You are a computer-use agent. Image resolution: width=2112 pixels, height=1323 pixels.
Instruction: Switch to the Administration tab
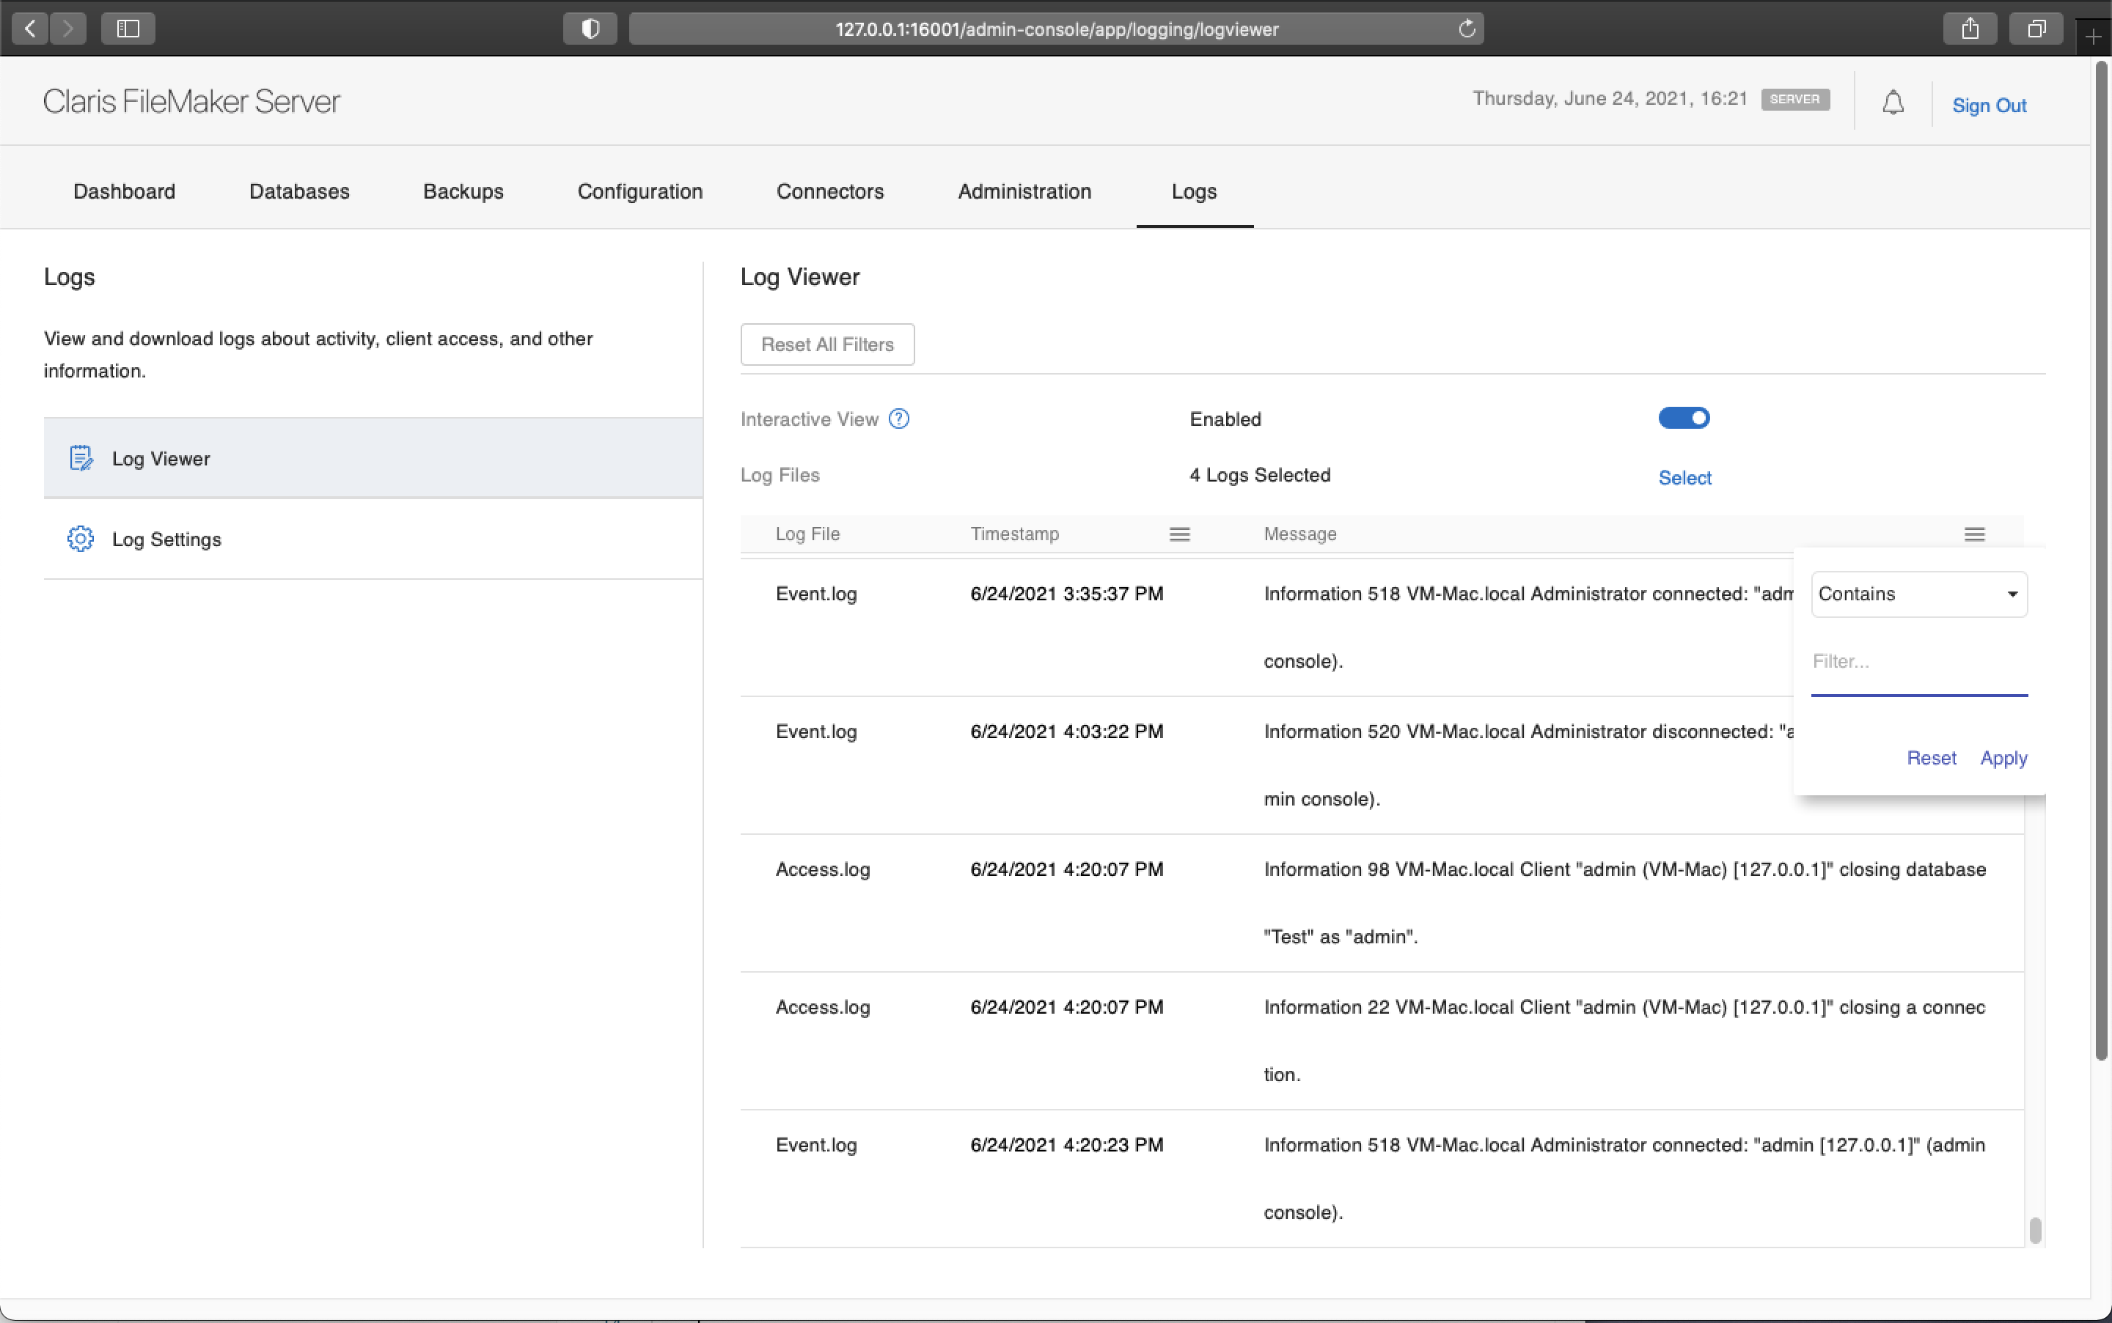coord(1023,191)
